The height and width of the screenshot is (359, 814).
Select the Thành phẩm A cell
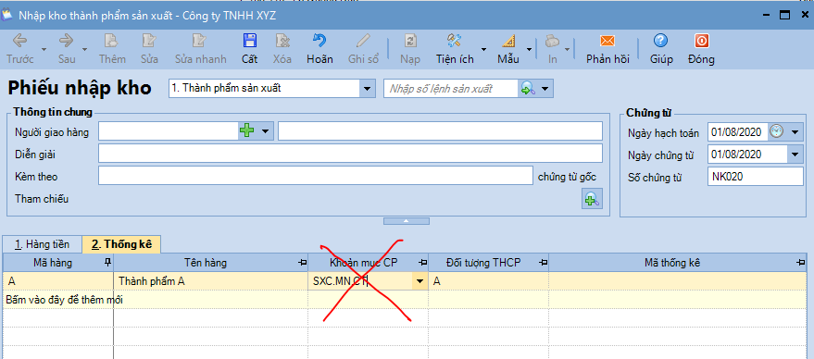click(211, 281)
